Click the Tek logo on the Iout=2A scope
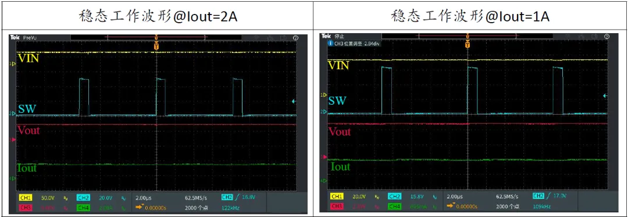This screenshot has height=217, width=628. tap(15, 37)
